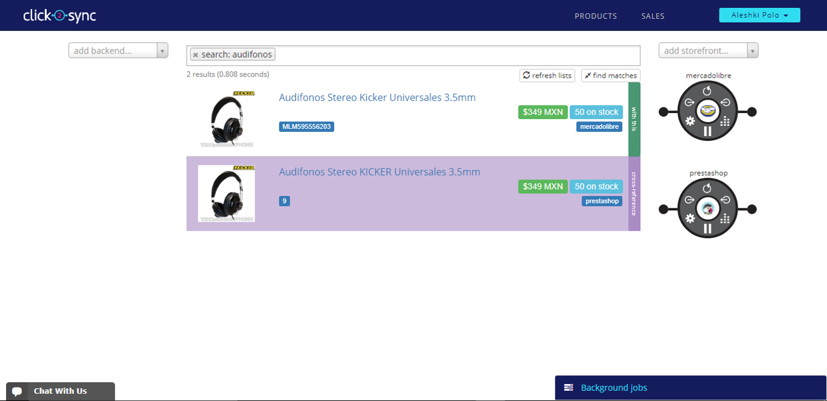Open the 'add storefront...' dropdown

709,50
